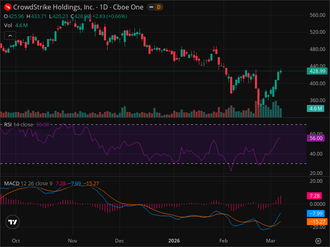Click the RSI 20.00 axis value
Image resolution: width=330 pixels, height=247 pixels.
pyautogui.click(x=316, y=173)
